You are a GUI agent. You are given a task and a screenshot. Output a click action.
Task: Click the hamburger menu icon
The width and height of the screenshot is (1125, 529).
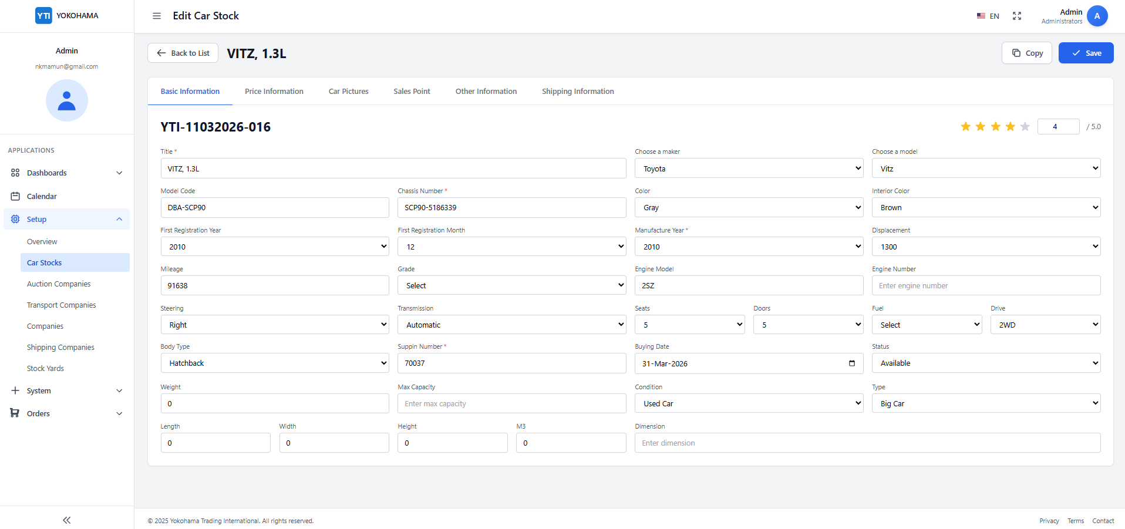[x=157, y=16]
